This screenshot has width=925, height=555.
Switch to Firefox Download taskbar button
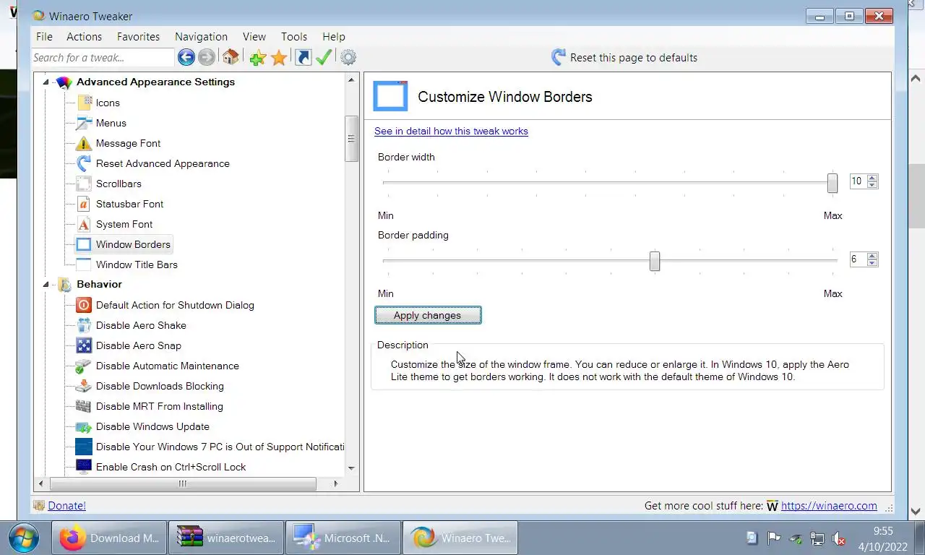click(x=109, y=538)
